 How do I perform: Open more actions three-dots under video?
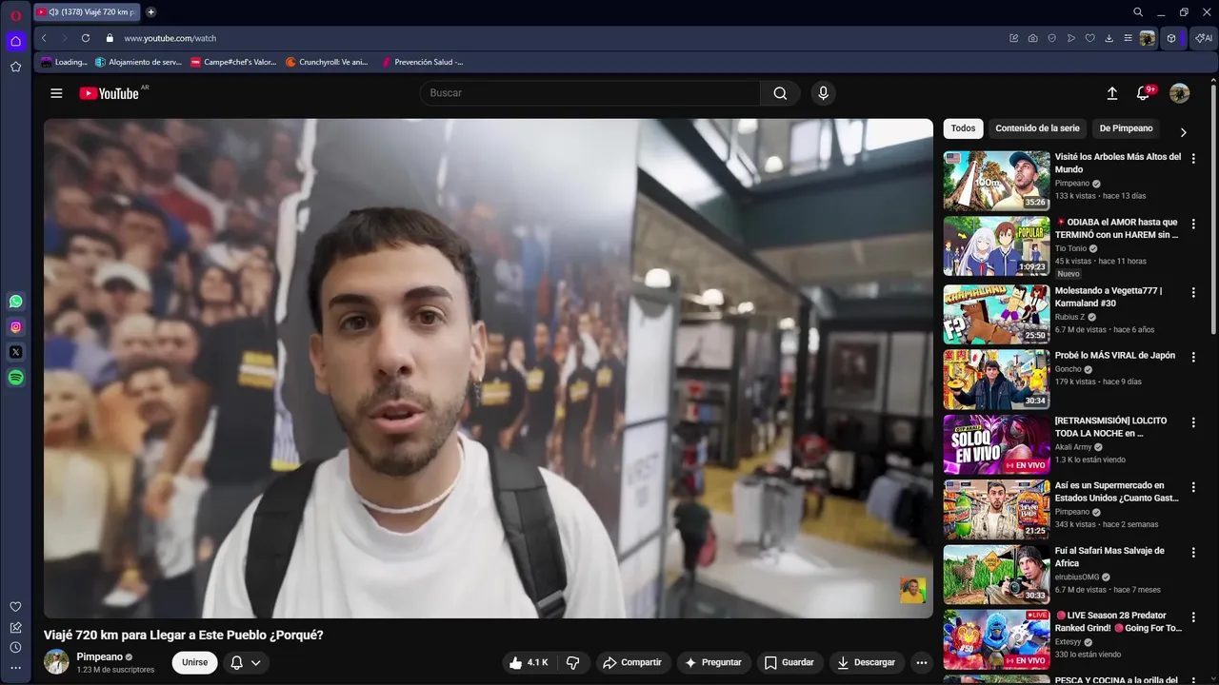[921, 662]
